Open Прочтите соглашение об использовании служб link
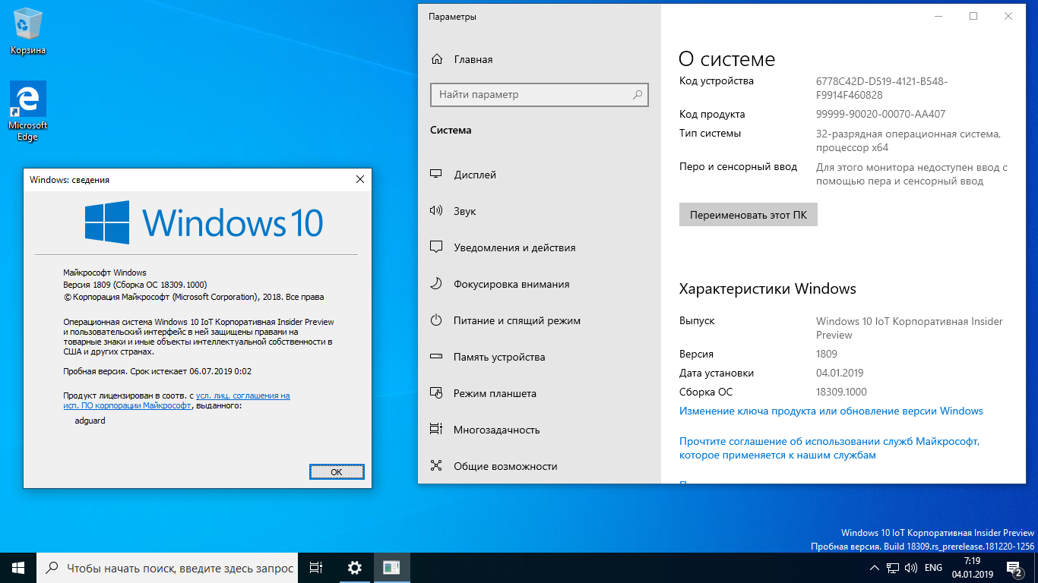Screen dimensions: 1038x583 [830, 448]
